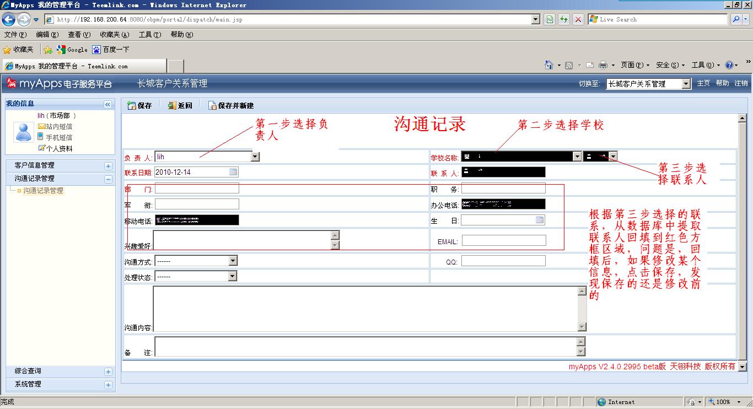Screen dimensions: 753x409
Task: Click the blue Help question-mark icon
Action: [730, 65]
